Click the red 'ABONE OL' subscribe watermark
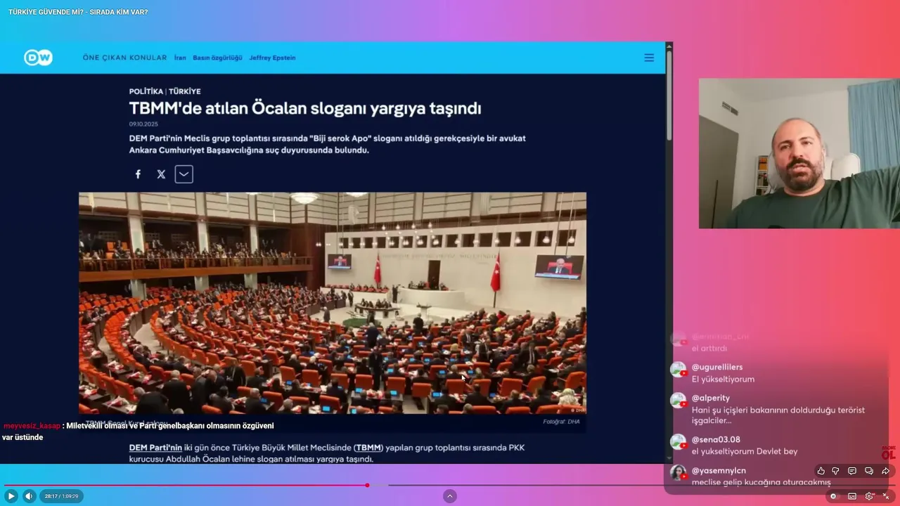 [889, 453]
